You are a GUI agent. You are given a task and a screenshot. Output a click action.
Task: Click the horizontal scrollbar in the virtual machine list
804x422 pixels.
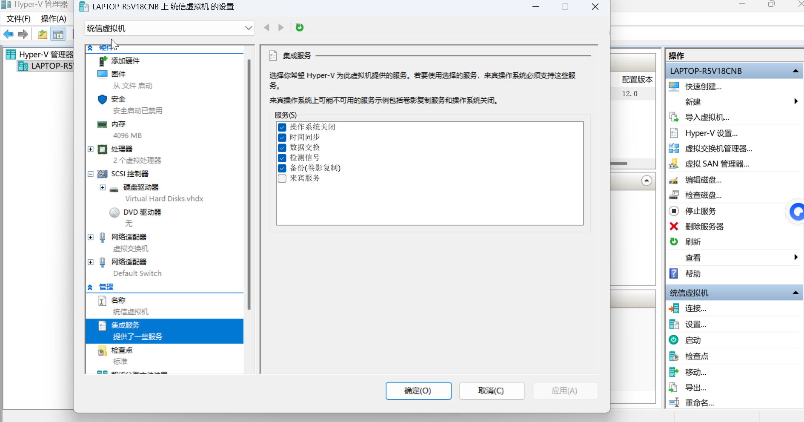[619, 163]
